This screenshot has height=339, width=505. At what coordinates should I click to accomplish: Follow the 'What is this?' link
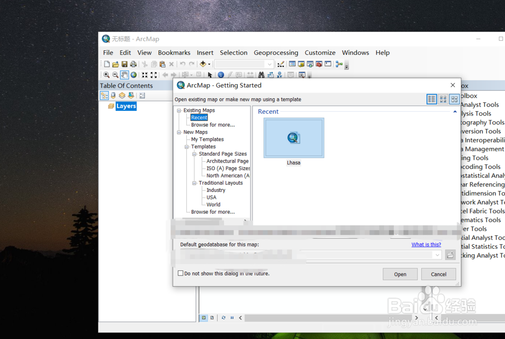click(426, 244)
